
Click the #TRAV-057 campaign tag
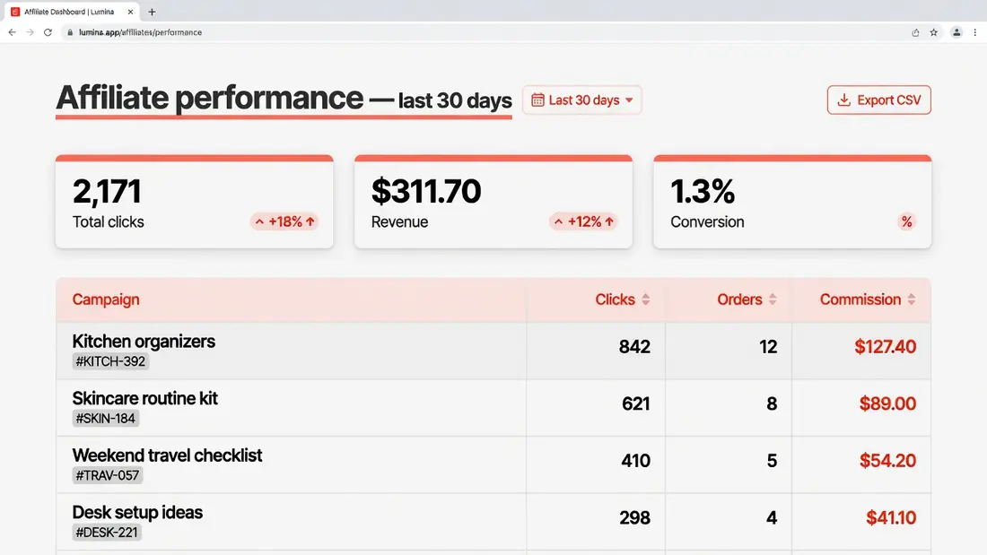pos(108,476)
